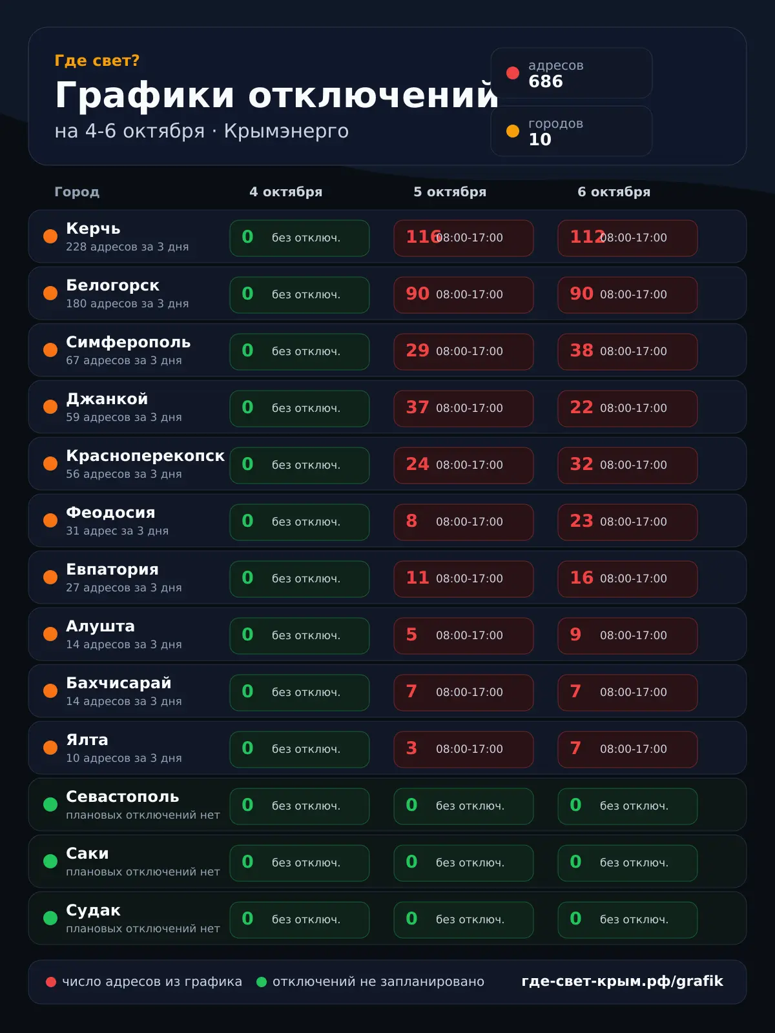Click the orange dot beside Ялта

point(50,748)
